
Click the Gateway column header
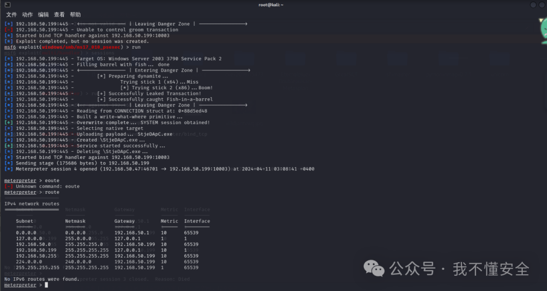(125, 221)
